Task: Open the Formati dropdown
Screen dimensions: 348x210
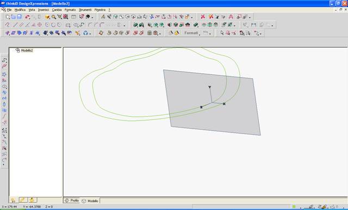Action: click(192, 33)
